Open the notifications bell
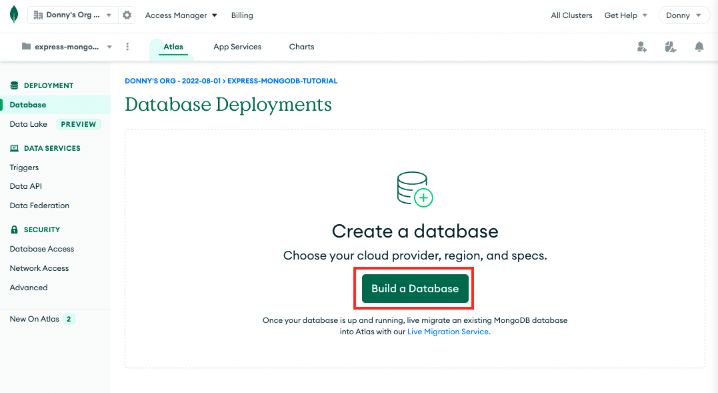The image size is (718, 393). [699, 47]
